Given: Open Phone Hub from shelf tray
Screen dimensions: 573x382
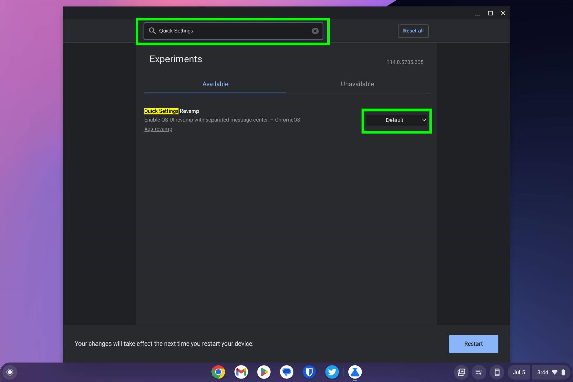Looking at the screenshot, I should click(497, 372).
